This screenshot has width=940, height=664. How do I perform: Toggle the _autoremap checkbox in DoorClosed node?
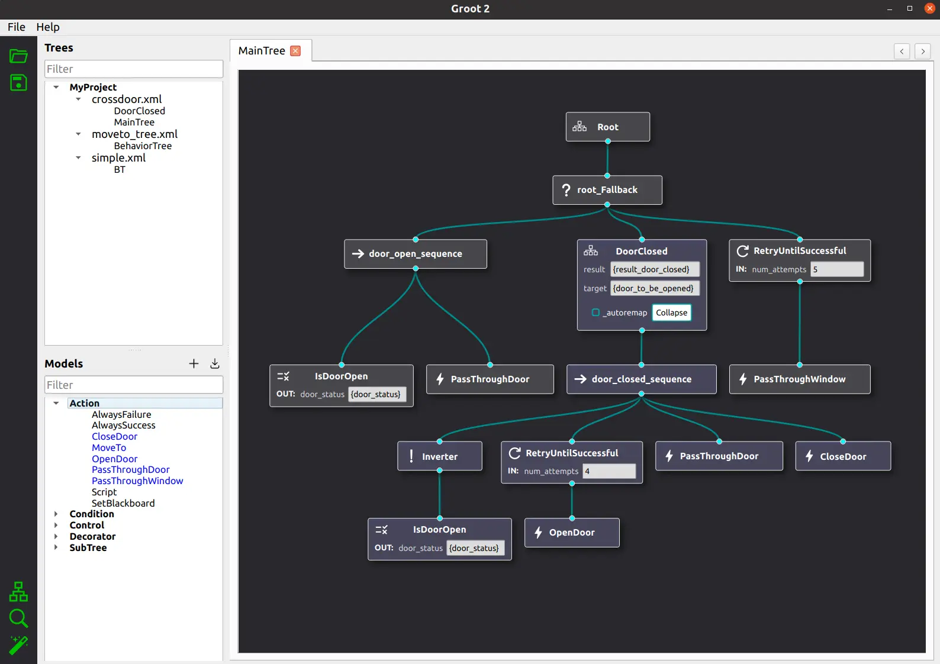595,312
